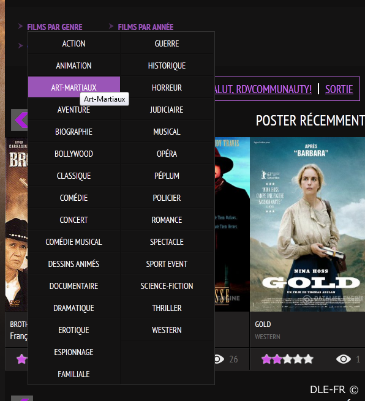Open the Bollywood category
This screenshot has width=365, height=401.
click(73, 154)
